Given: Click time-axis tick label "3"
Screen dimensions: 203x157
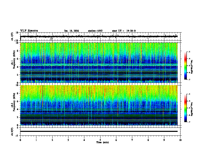Looking at the screenshot, I should 68,140.
